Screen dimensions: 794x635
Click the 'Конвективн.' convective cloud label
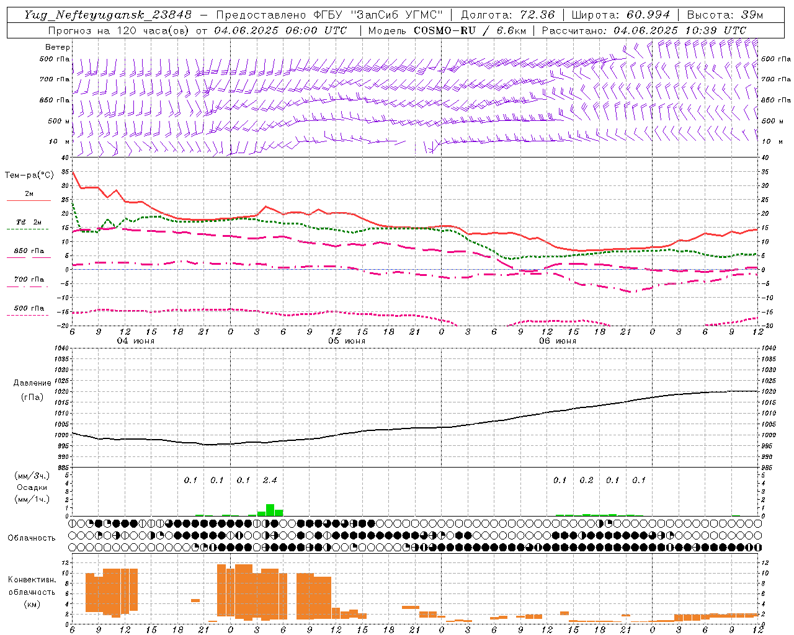point(32,580)
